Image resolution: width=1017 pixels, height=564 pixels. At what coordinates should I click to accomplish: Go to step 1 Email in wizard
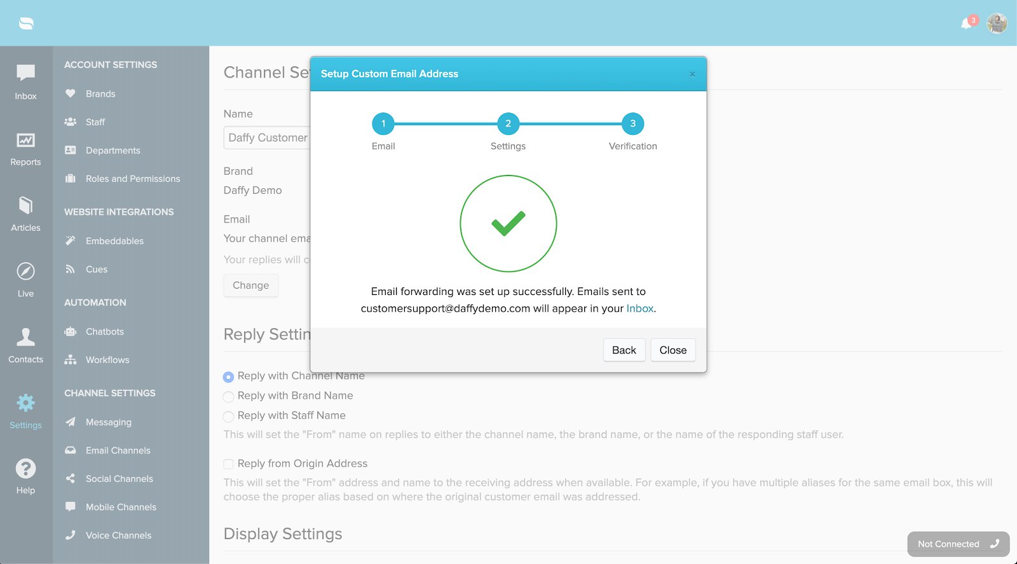(383, 123)
